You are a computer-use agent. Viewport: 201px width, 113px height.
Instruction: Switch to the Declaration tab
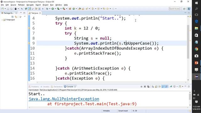pos(57,87)
